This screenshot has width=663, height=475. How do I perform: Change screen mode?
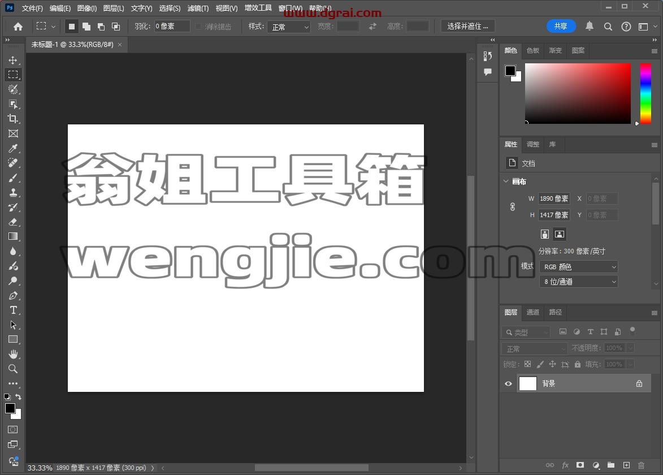pos(13,444)
